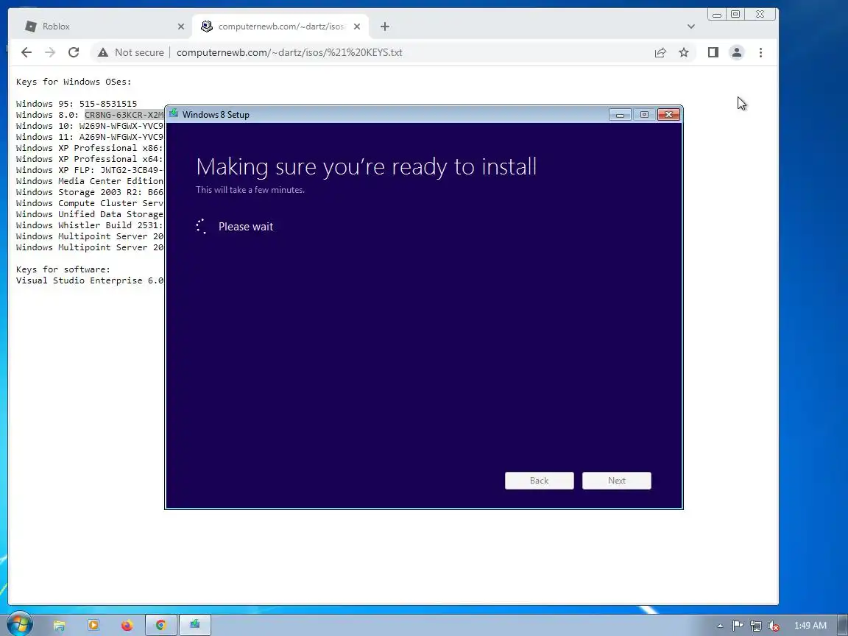
Task: Click the muted volume tray icon
Action: click(x=774, y=626)
